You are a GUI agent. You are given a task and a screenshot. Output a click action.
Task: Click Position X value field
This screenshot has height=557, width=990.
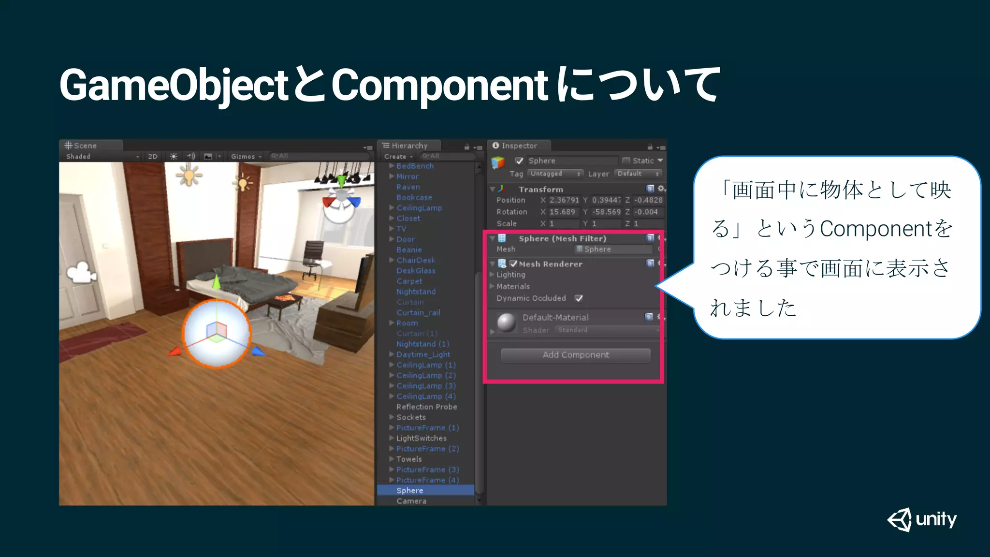[x=564, y=200]
